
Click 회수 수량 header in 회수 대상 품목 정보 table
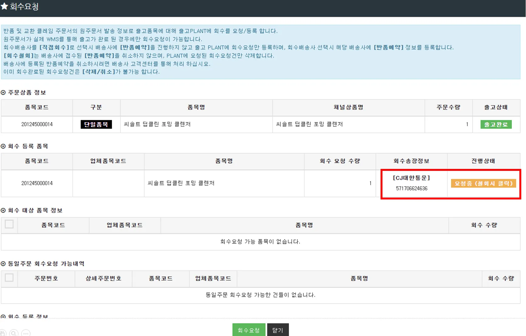point(484,225)
